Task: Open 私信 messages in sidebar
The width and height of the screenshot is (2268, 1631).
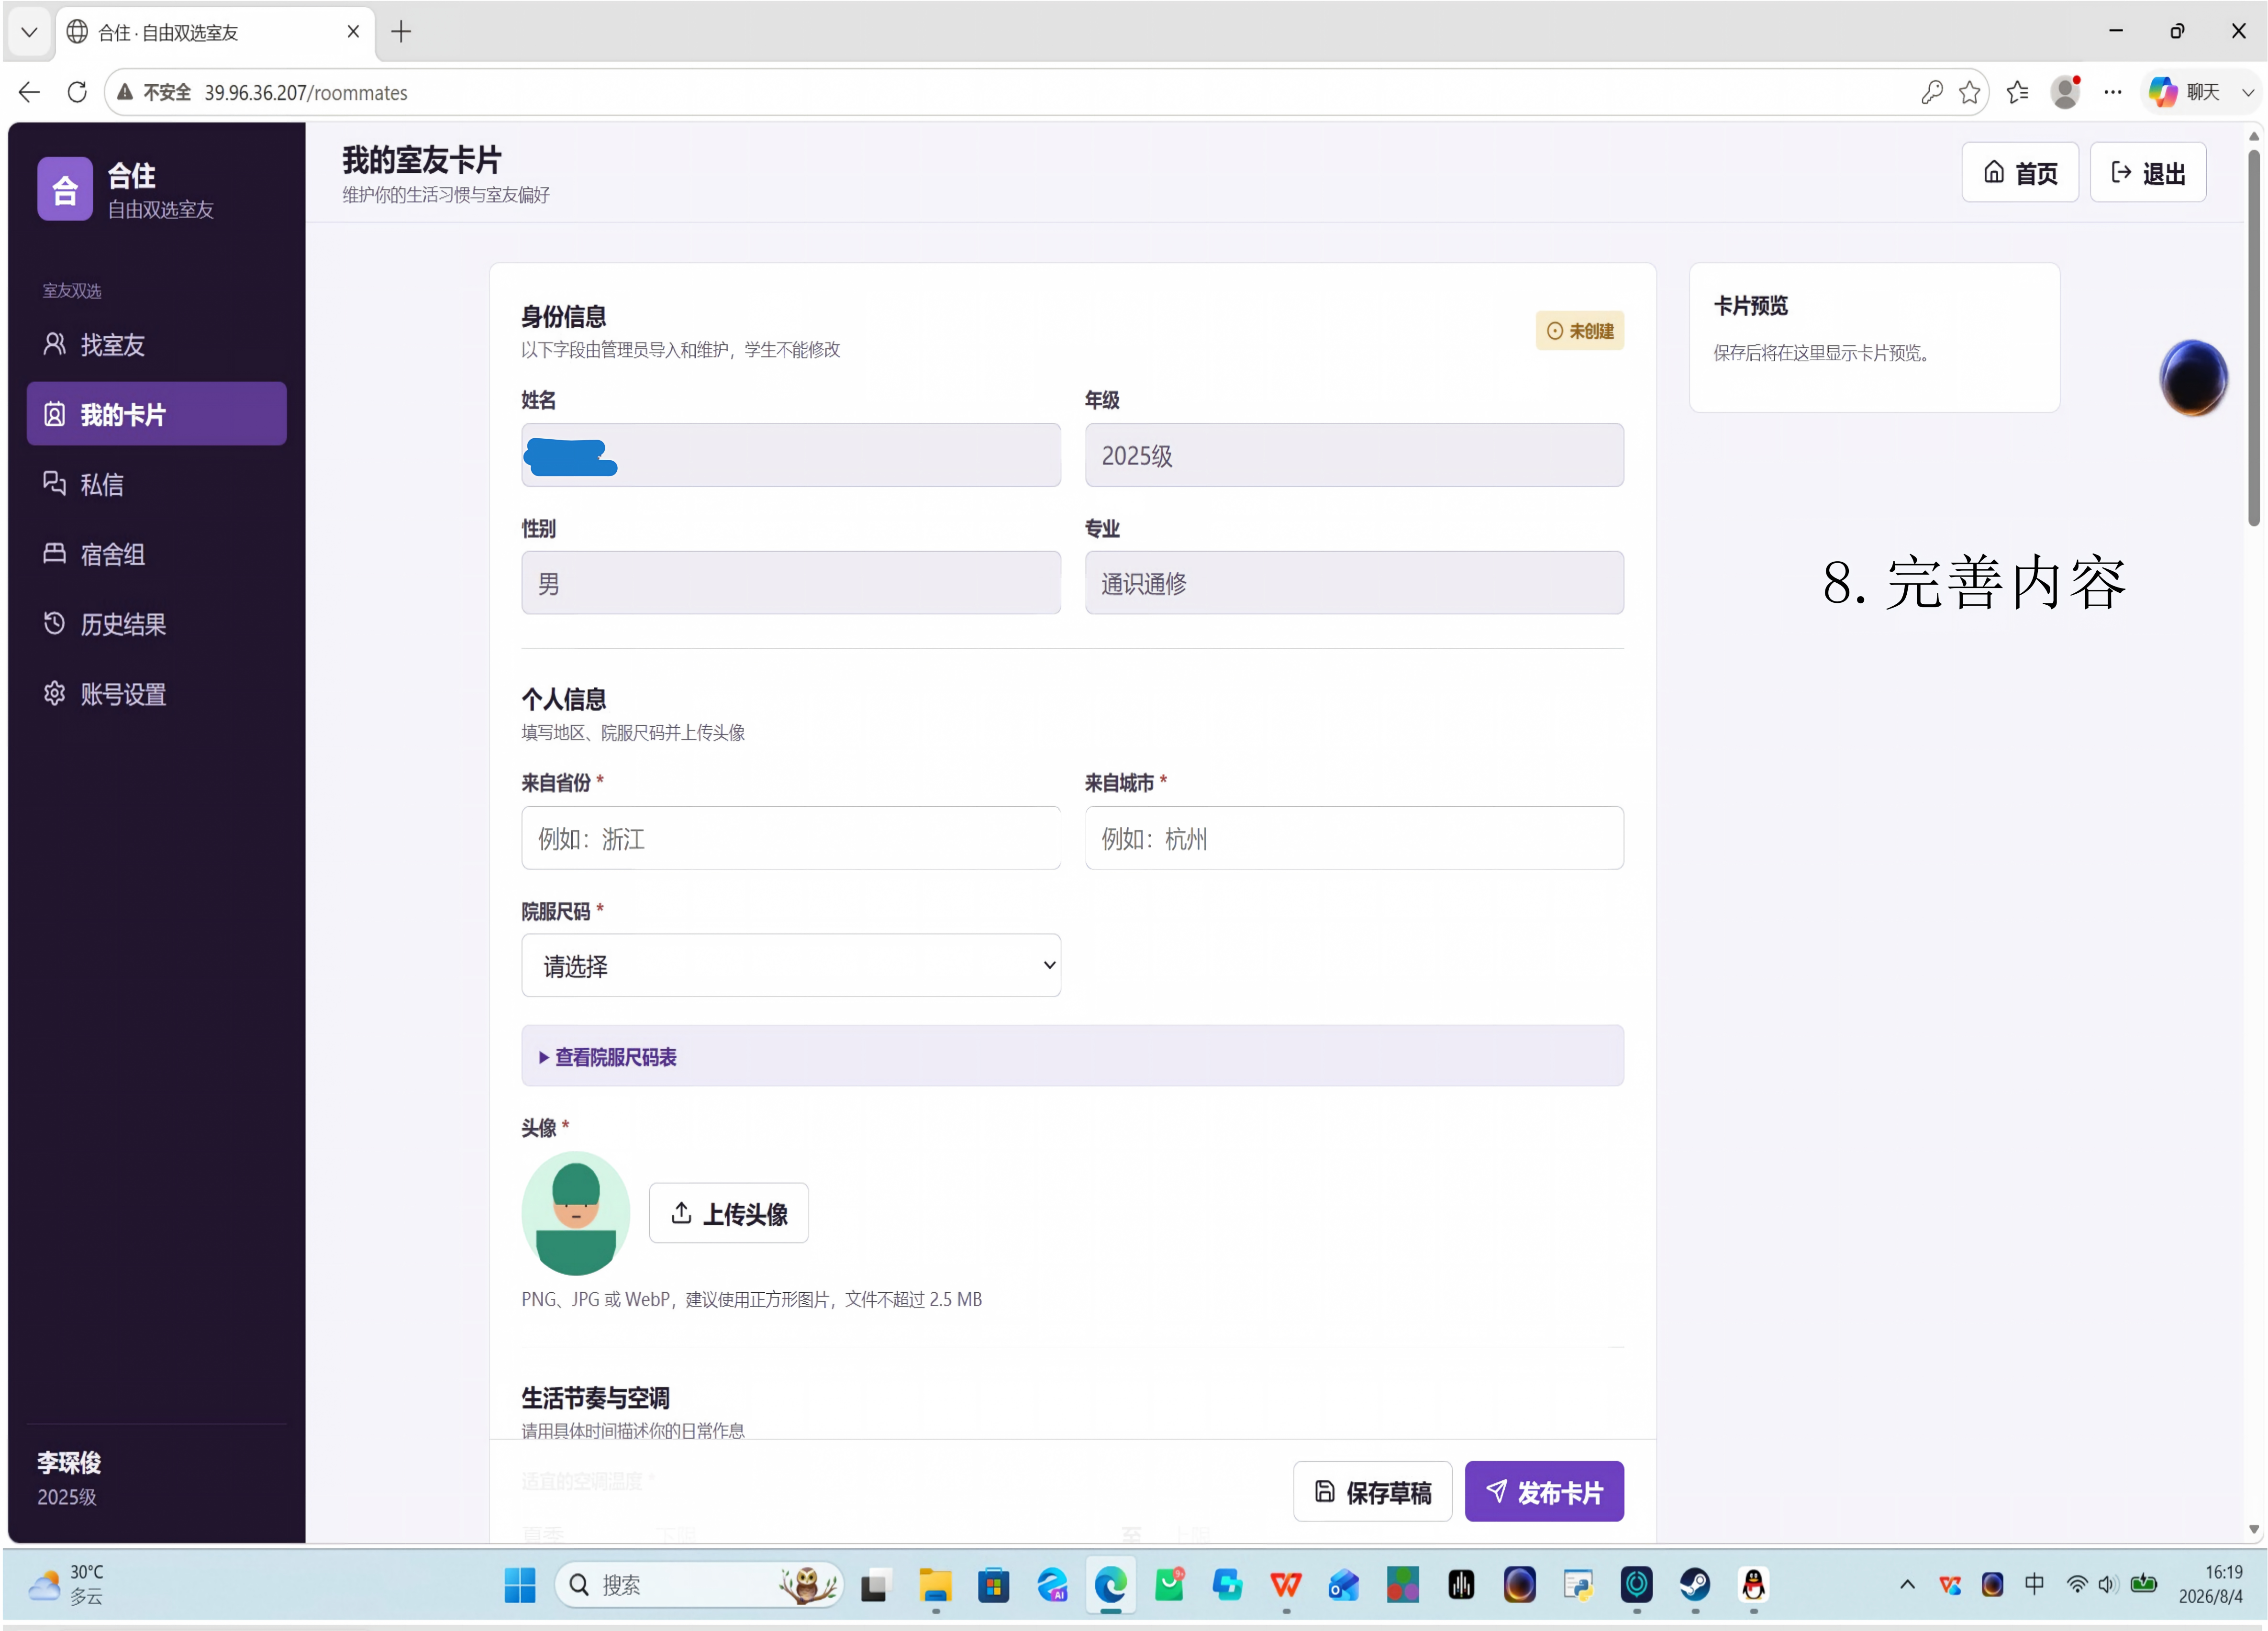Action: [x=156, y=484]
